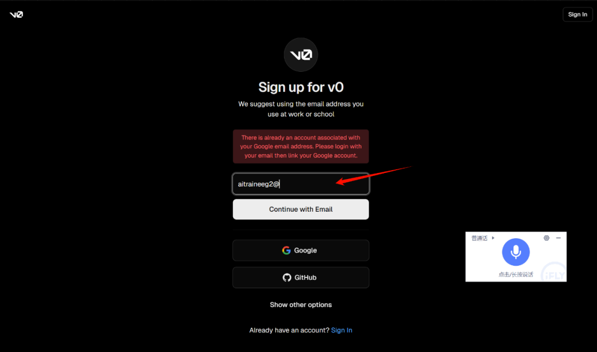This screenshot has height=352, width=597.
Task: Click the colorful Google G icon
Action: [286, 250]
